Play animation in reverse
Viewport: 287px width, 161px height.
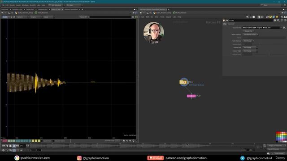click(x=7, y=146)
